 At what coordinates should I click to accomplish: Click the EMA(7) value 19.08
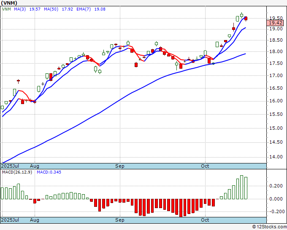pos(100,9)
